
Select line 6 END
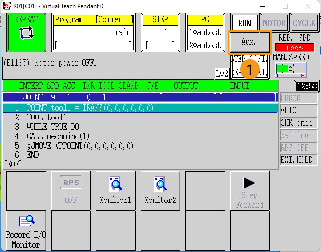(x=141, y=155)
